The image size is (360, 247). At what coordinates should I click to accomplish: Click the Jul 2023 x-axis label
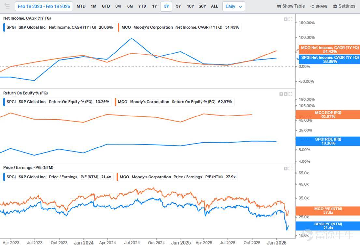[35, 243]
